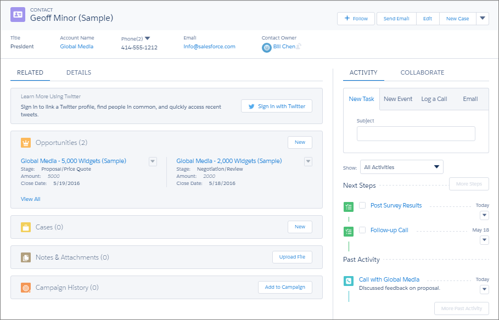Click Bill Chen's avatar icon
The image size is (499, 320).
click(267, 48)
